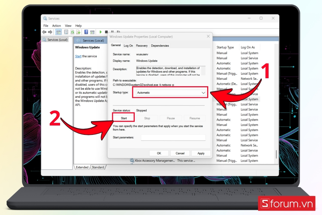This screenshot has width=322, height=215.
Task: Click the 'Stopped' service status text
Action: [x=141, y=110]
